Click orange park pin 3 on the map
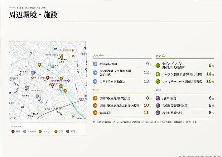 point(65,91)
